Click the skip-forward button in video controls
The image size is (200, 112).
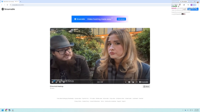60,82
